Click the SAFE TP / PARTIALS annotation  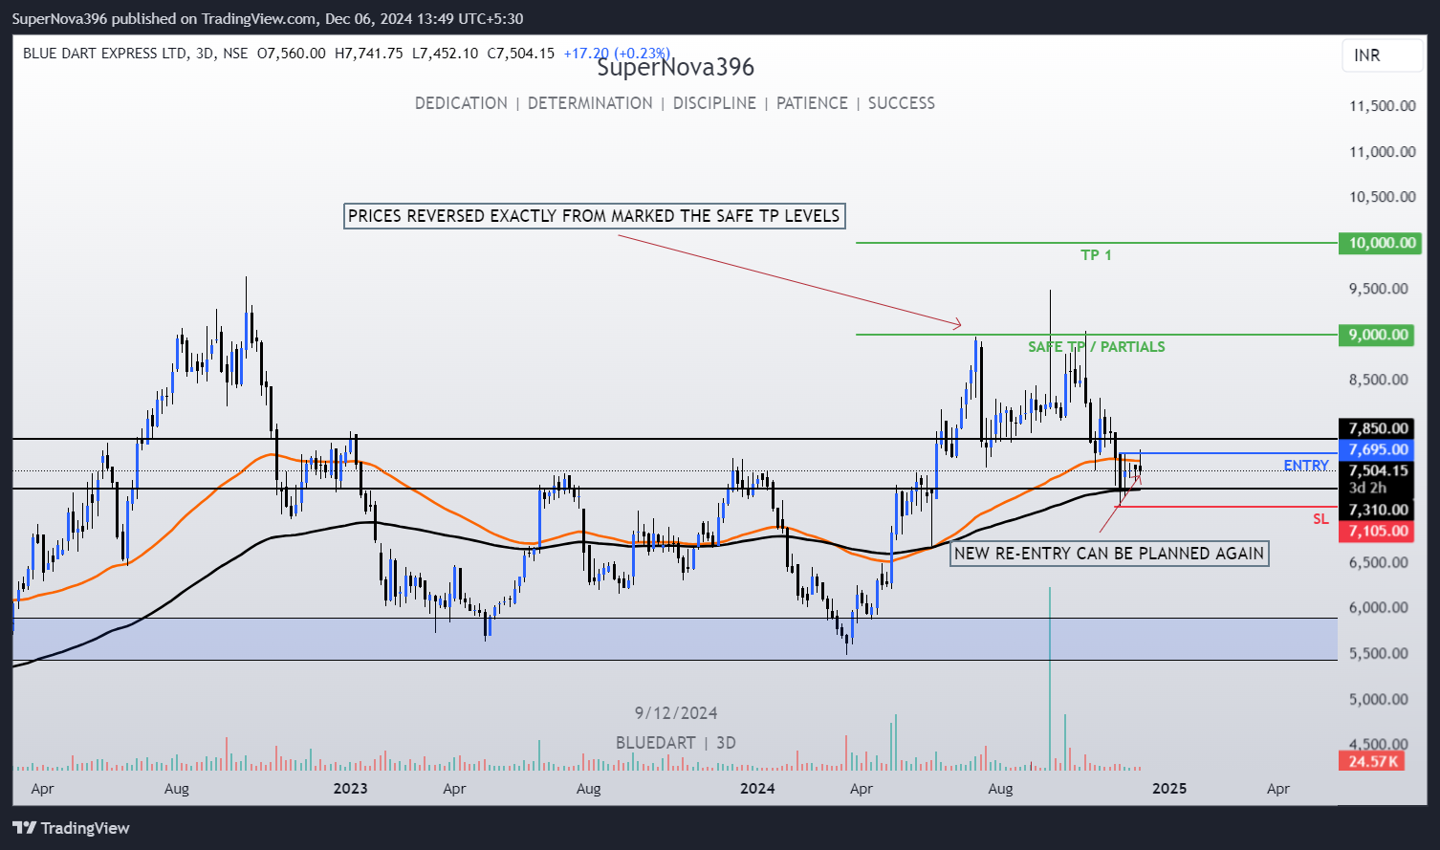tap(1097, 347)
